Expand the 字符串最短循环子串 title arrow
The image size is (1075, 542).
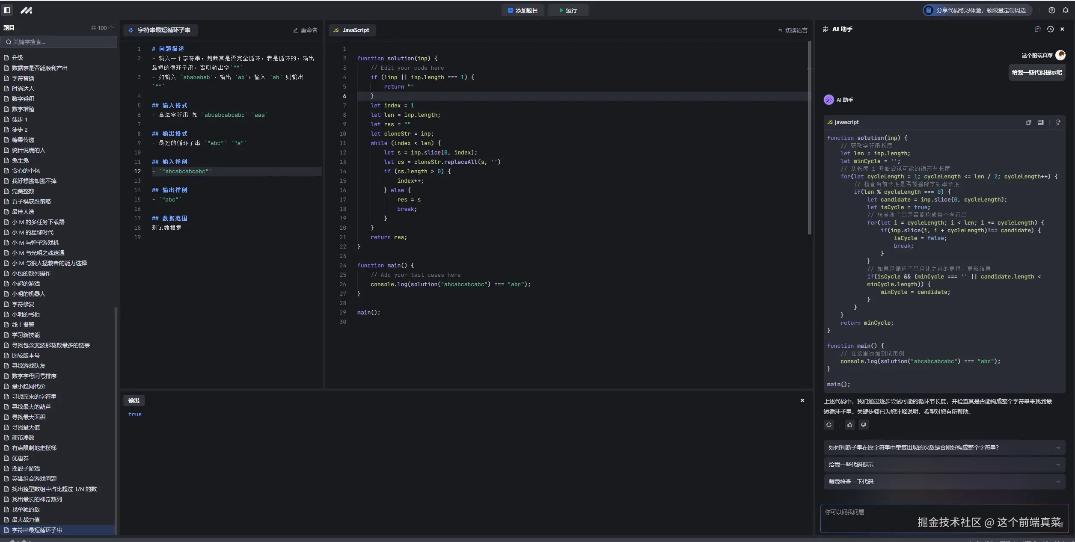(x=131, y=30)
